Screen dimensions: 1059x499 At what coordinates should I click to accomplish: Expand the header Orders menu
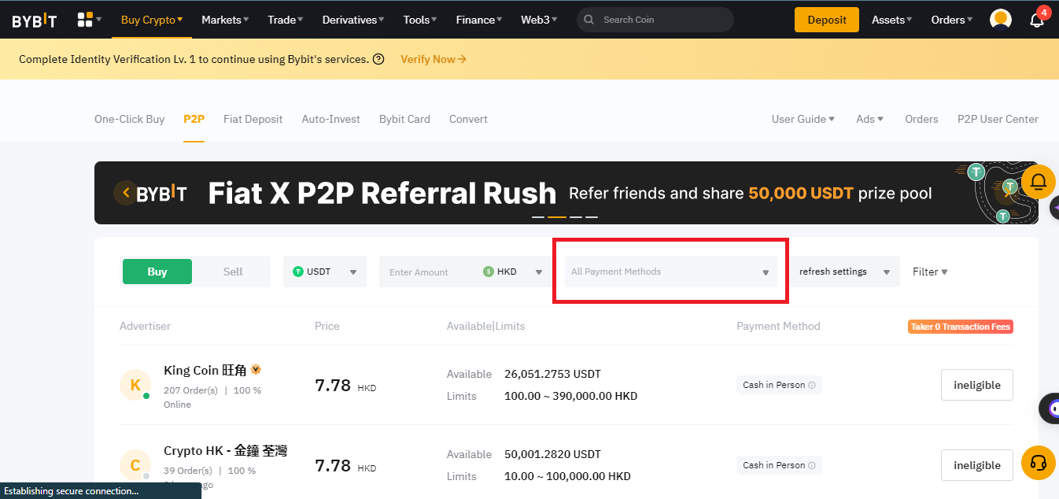952,20
